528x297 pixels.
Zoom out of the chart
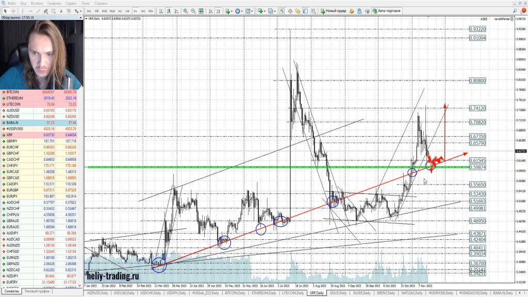[193, 11]
